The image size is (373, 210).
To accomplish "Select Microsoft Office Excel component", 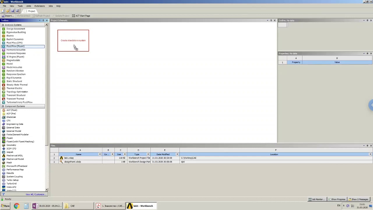I will tap(17, 166).
